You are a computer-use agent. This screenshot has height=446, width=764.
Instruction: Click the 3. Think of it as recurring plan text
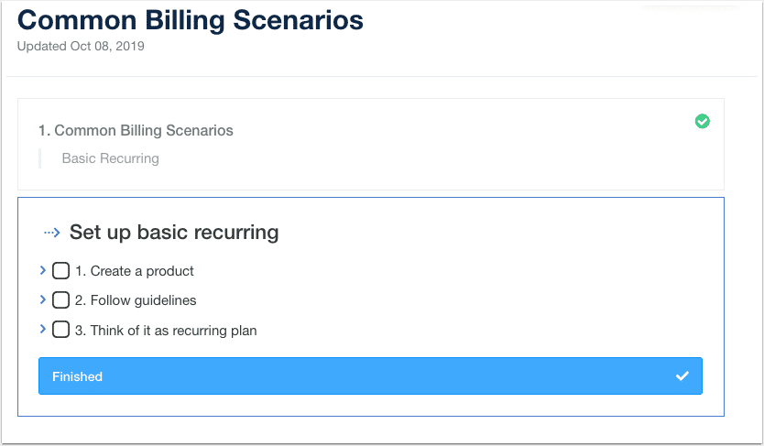click(166, 331)
